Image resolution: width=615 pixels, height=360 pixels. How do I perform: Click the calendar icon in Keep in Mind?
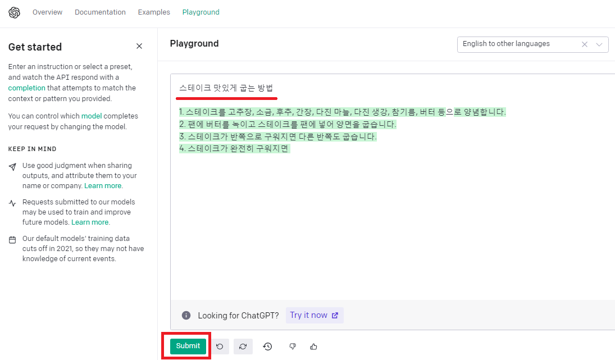(x=12, y=239)
